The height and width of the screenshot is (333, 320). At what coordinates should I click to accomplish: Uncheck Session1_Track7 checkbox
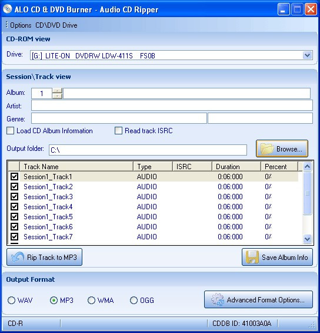tap(14, 236)
